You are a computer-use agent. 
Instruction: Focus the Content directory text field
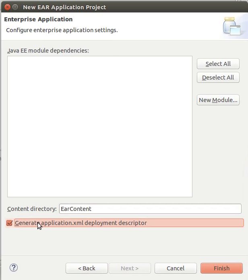(x=150, y=209)
